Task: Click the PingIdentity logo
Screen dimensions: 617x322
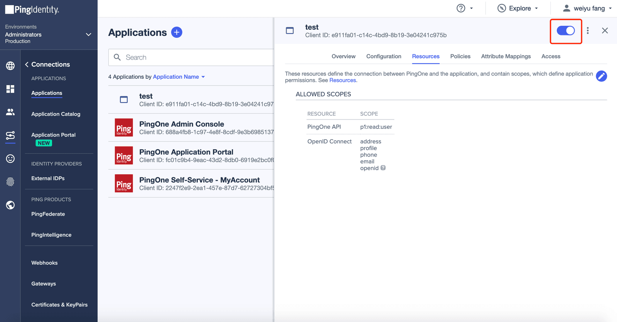Action: click(32, 10)
